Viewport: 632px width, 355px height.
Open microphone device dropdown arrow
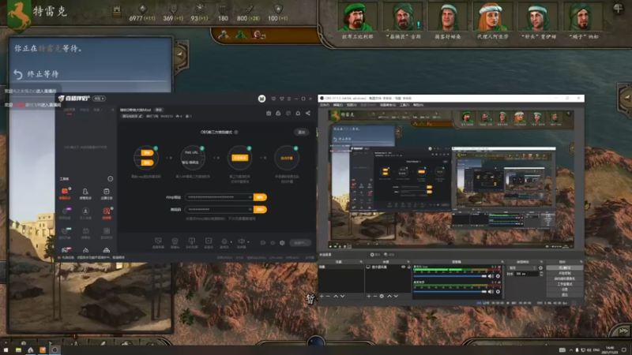[x=231, y=242]
